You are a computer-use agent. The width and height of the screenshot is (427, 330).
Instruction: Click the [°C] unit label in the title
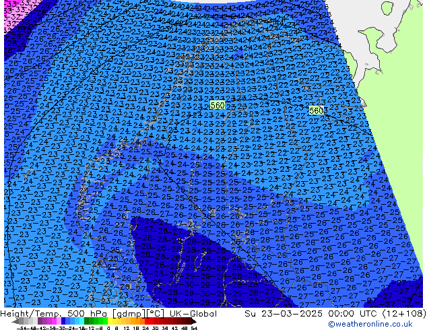[156, 314]
